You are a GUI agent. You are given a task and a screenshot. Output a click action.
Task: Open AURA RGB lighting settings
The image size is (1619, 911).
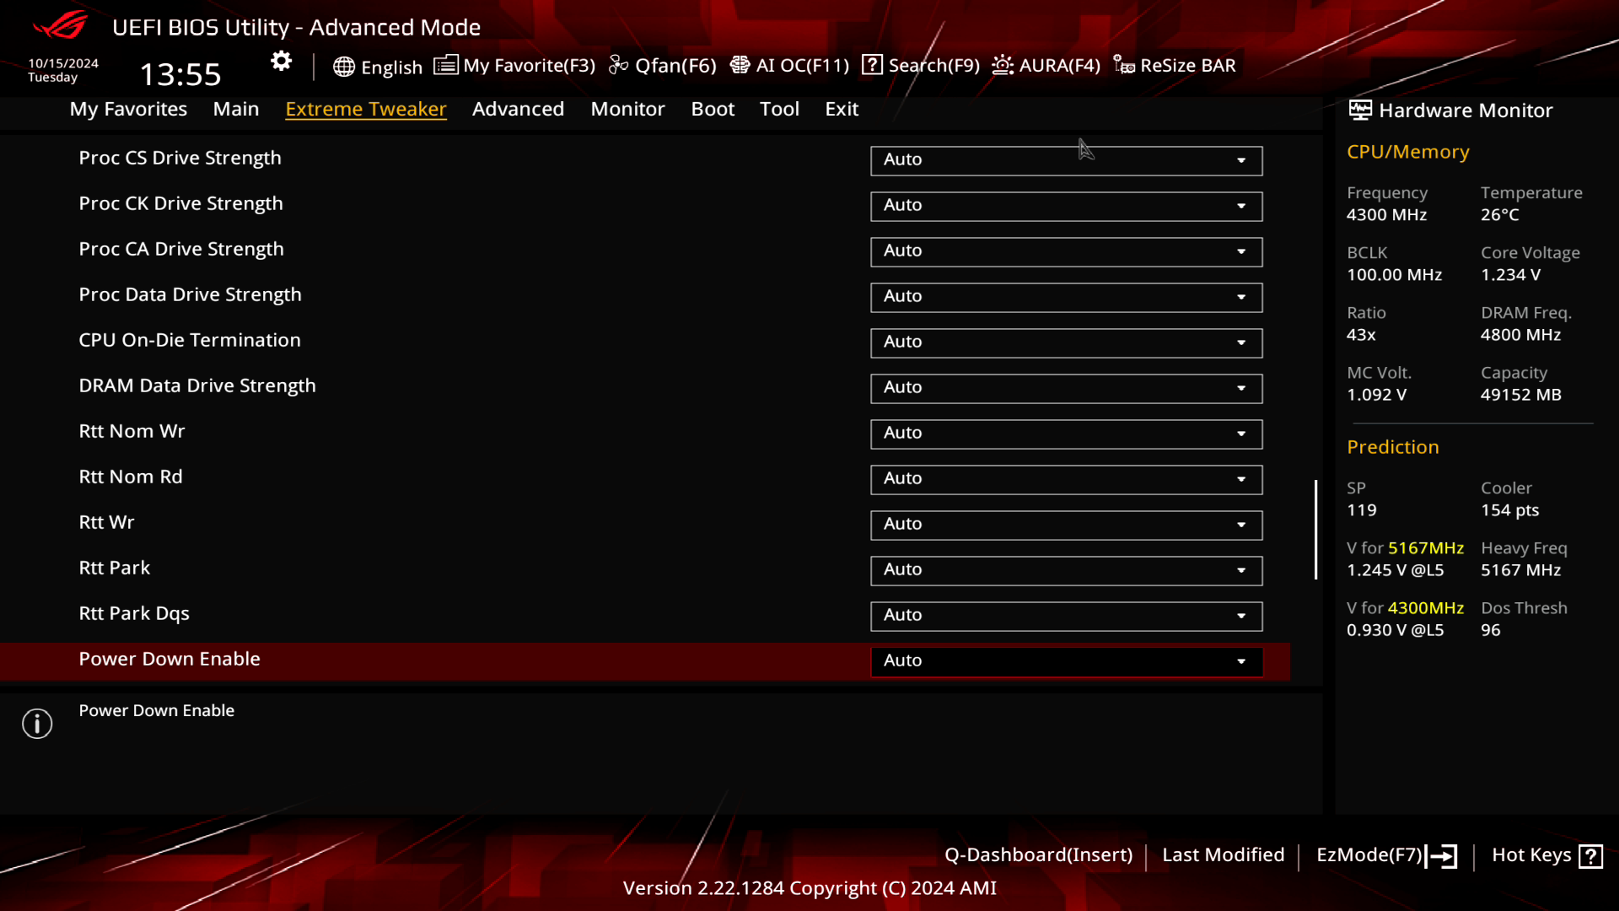point(1046,64)
